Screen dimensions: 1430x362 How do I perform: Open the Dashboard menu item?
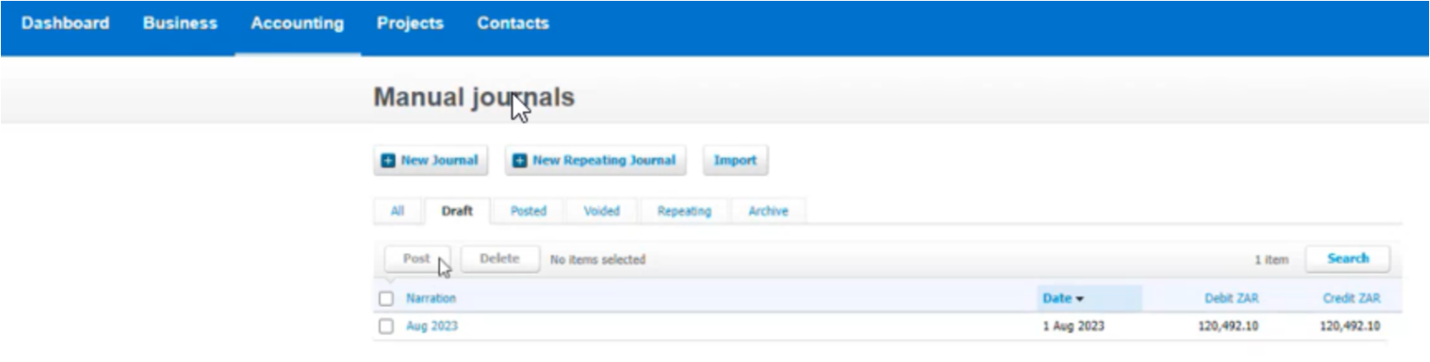tap(65, 23)
